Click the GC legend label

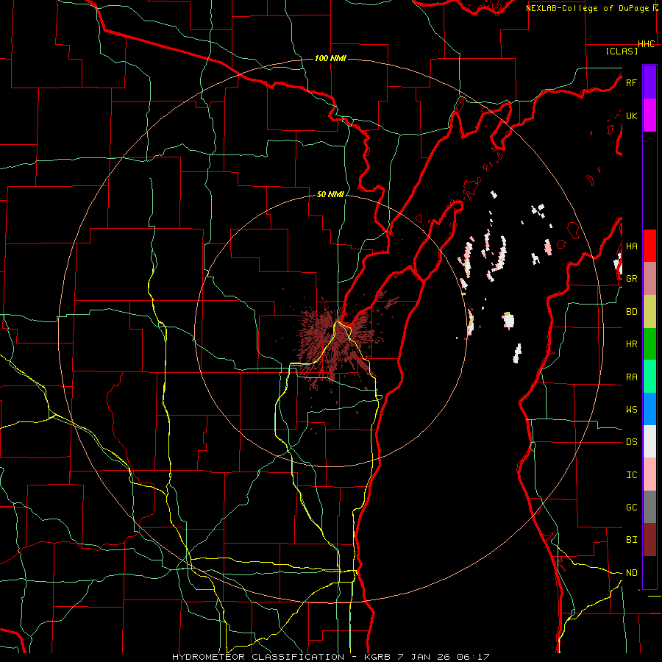click(631, 508)
